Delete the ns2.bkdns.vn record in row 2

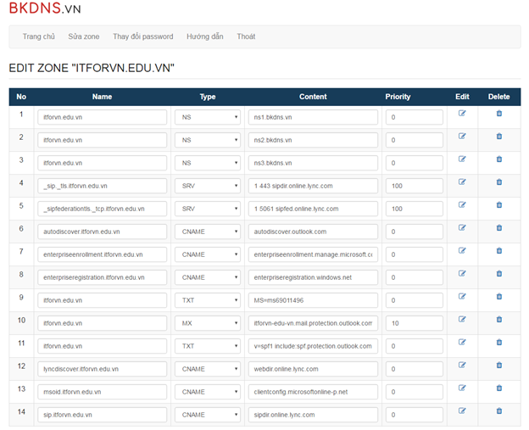498,136
